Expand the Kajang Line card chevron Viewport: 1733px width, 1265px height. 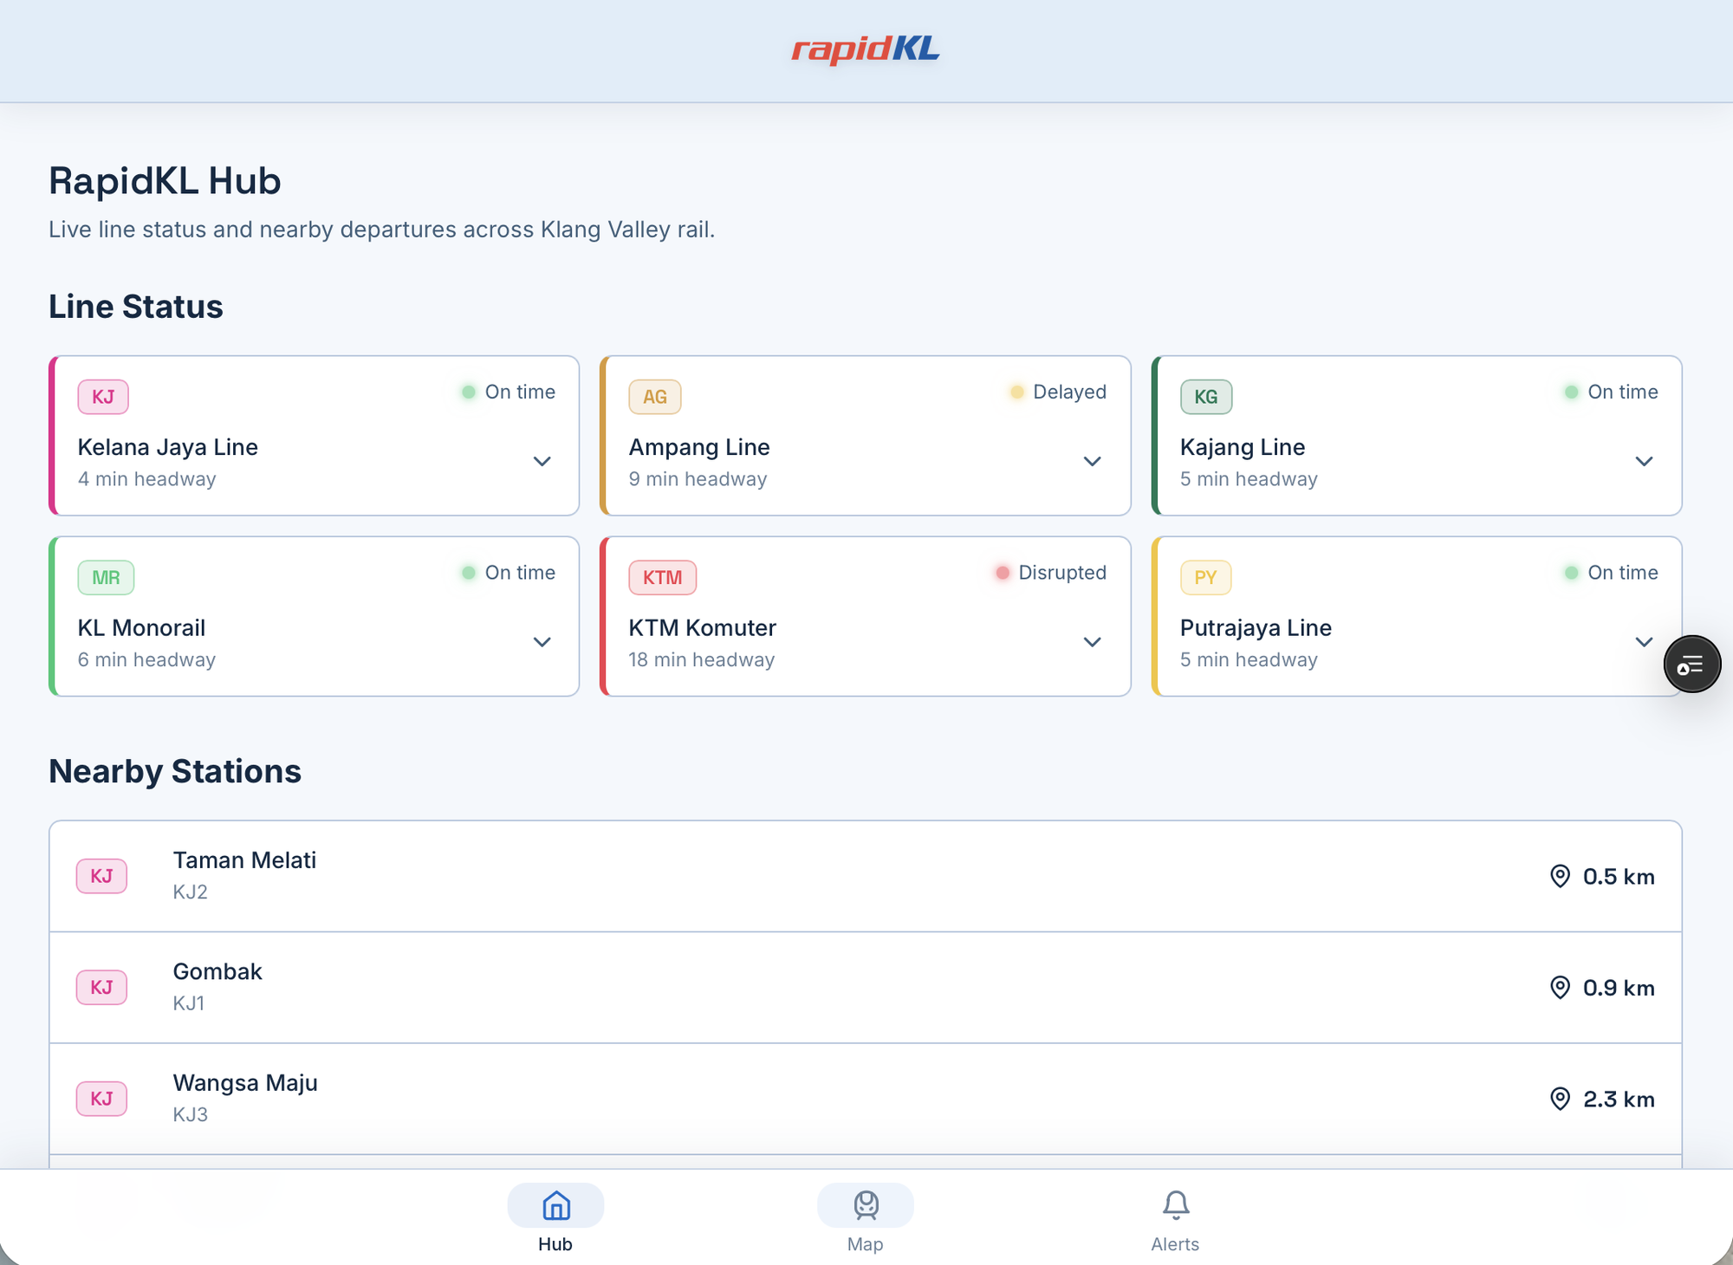pyautogui.click(x=1644, y=461)
